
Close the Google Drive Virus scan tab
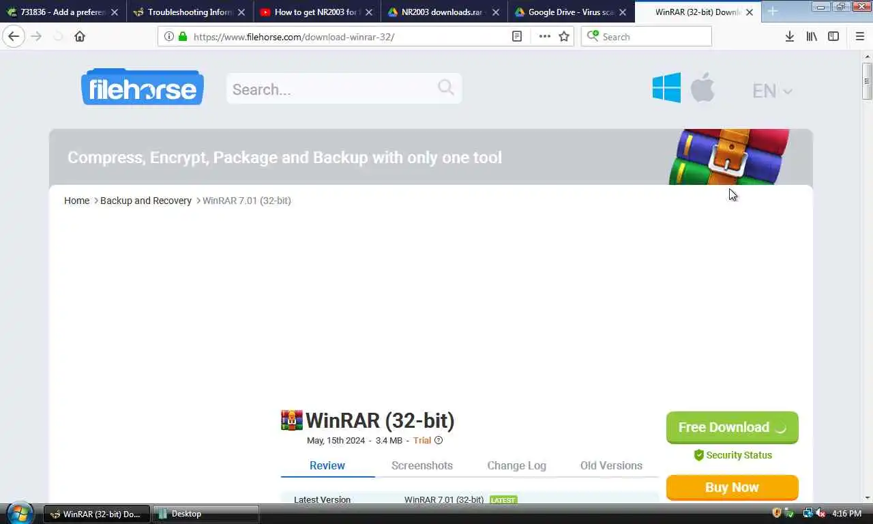tap(622, 12)
